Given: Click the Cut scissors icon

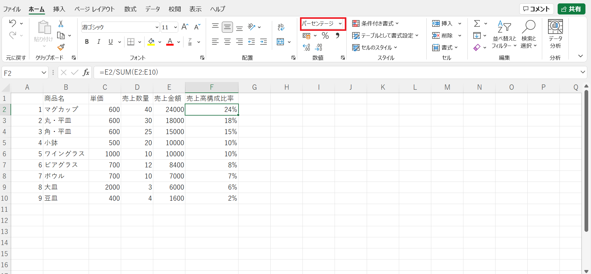Looking at the screenshot, I should click(x=61, y=24).
